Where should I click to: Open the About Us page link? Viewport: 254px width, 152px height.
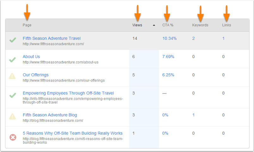31,57
